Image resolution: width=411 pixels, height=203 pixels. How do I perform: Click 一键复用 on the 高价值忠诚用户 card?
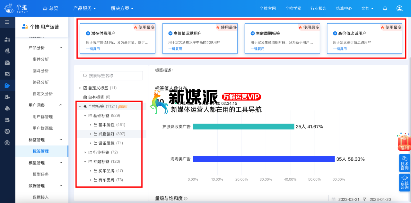[x=340, y=49]
